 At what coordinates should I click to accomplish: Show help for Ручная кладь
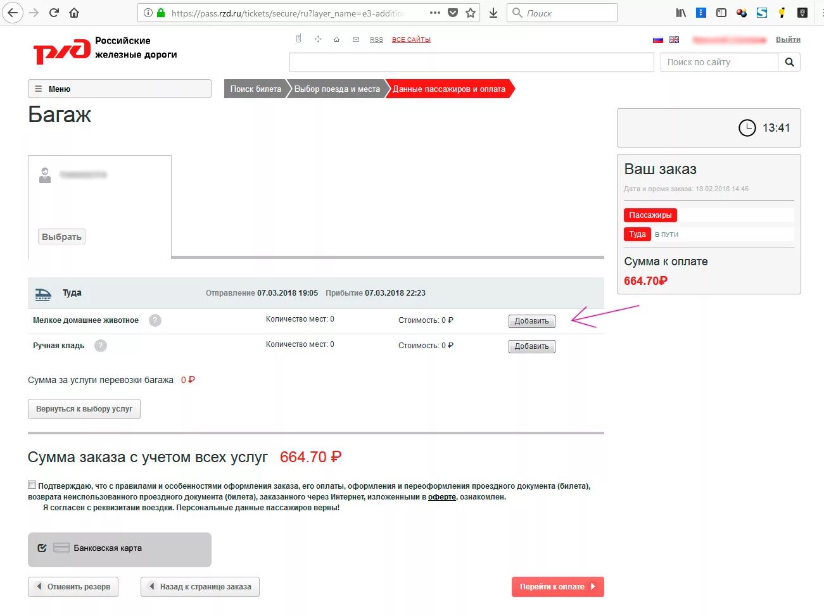pyautogui.click(x=101, y=346)
